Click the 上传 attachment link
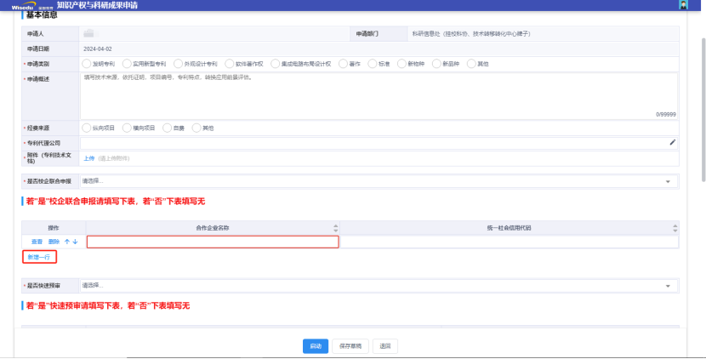Screen dimensions: 706x359 (88, 158)
